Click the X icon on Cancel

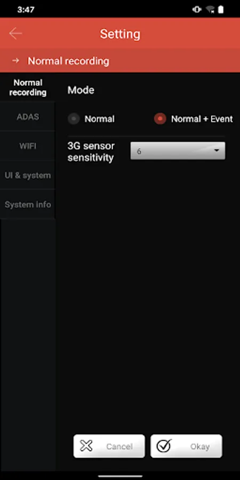click(x=86, y=446)
